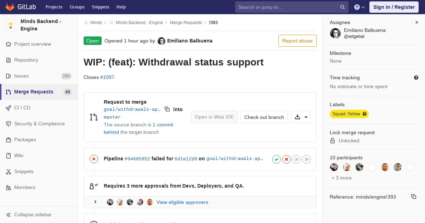Image resolution: width=425 pixels, height=223 pixels.
Task: Click the Check out branch button
Action: pos(264,117)
